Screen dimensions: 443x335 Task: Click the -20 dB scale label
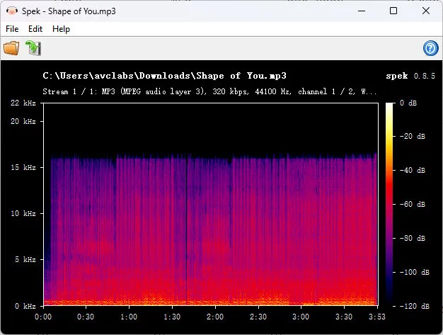tap(413, 136)
